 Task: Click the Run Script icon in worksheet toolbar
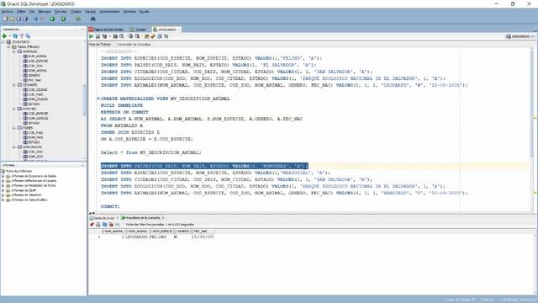pyautogui.click(x=98, y=36)
